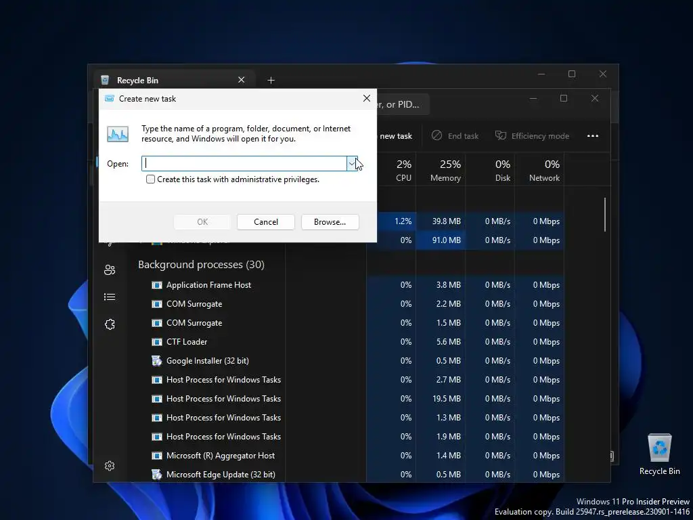The height and width of the screenshot is (520, 693).
Task: Open the Details page list icon in sidebar
Action: coord(110,297)
